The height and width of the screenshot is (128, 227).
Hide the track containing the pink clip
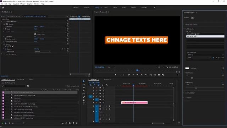click(x=103, y=103)
